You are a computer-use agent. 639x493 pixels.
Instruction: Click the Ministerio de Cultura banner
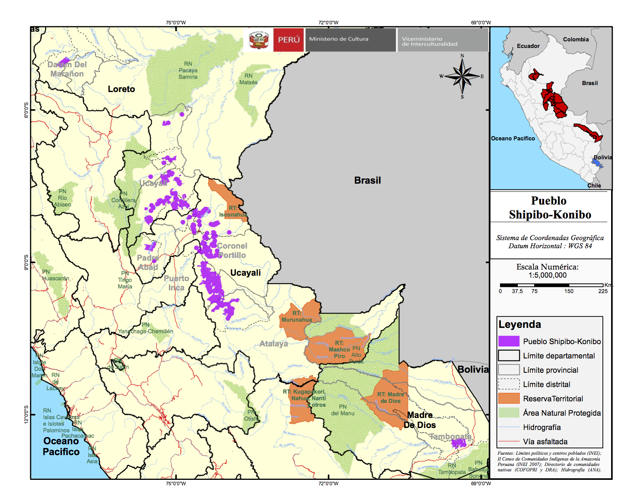click(350, 39)
